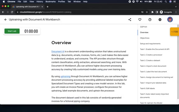Jump to Overview in outline
The height and width of the screenshot is (112, 179).
(x=144, y=32)
